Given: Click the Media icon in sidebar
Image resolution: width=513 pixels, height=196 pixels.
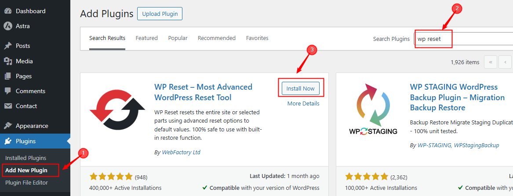Looking at the screenshot, I should coord(8,61).
